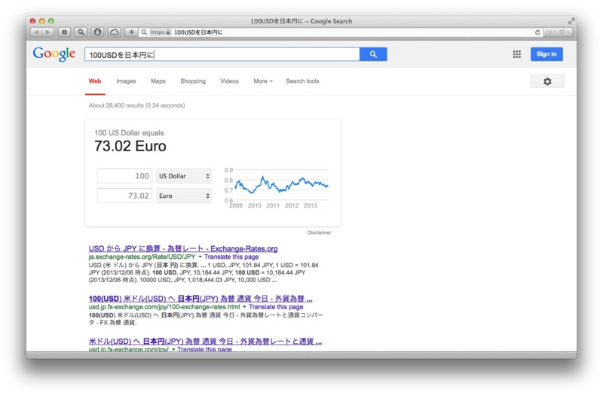Open the Euro currency dropdown
The image size is (603, 395).
pyautogui.click(x=184, y=196)
